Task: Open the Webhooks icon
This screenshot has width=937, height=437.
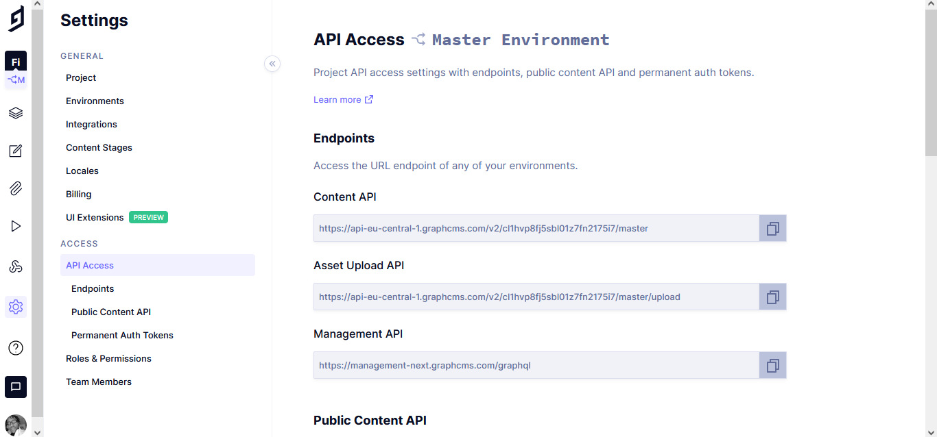Action: tap(16, 267)
